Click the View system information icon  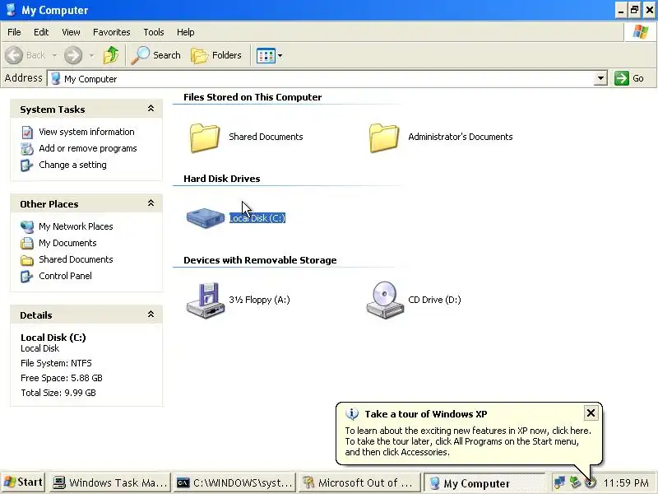[x=27, y=133]
